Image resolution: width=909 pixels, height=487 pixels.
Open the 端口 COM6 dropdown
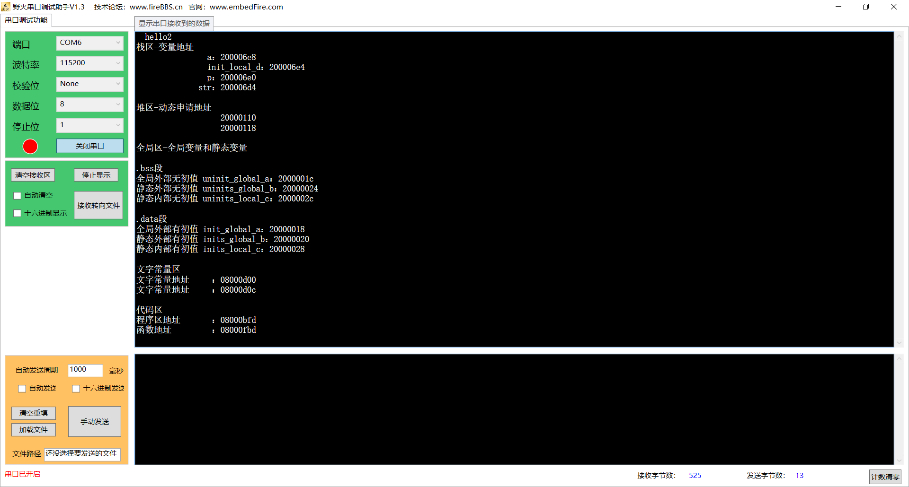(90, 43)
